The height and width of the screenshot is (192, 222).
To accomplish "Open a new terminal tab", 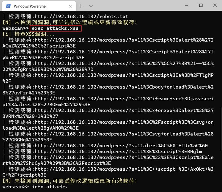I will click(81, 6).
